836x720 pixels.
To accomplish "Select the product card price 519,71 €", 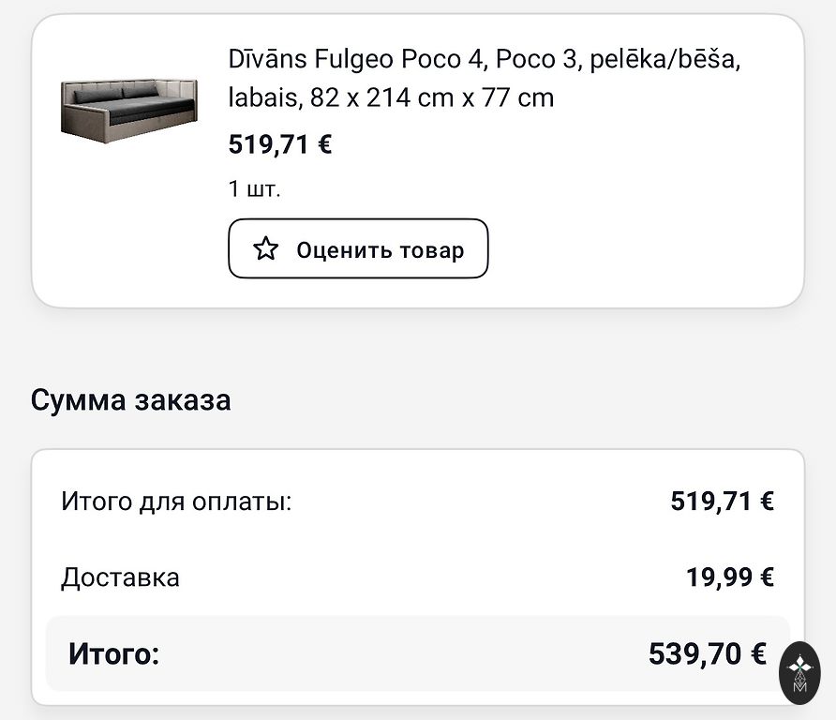I will point(280,144).
